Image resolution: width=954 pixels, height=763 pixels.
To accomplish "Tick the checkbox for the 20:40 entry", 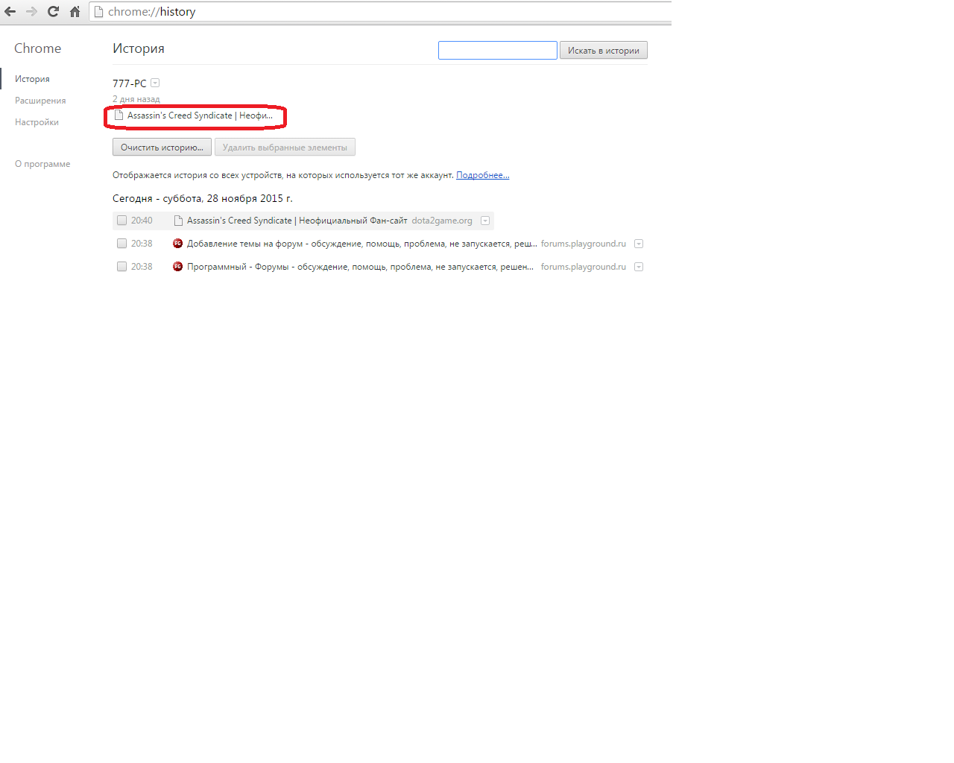I will tap(121, 221).
